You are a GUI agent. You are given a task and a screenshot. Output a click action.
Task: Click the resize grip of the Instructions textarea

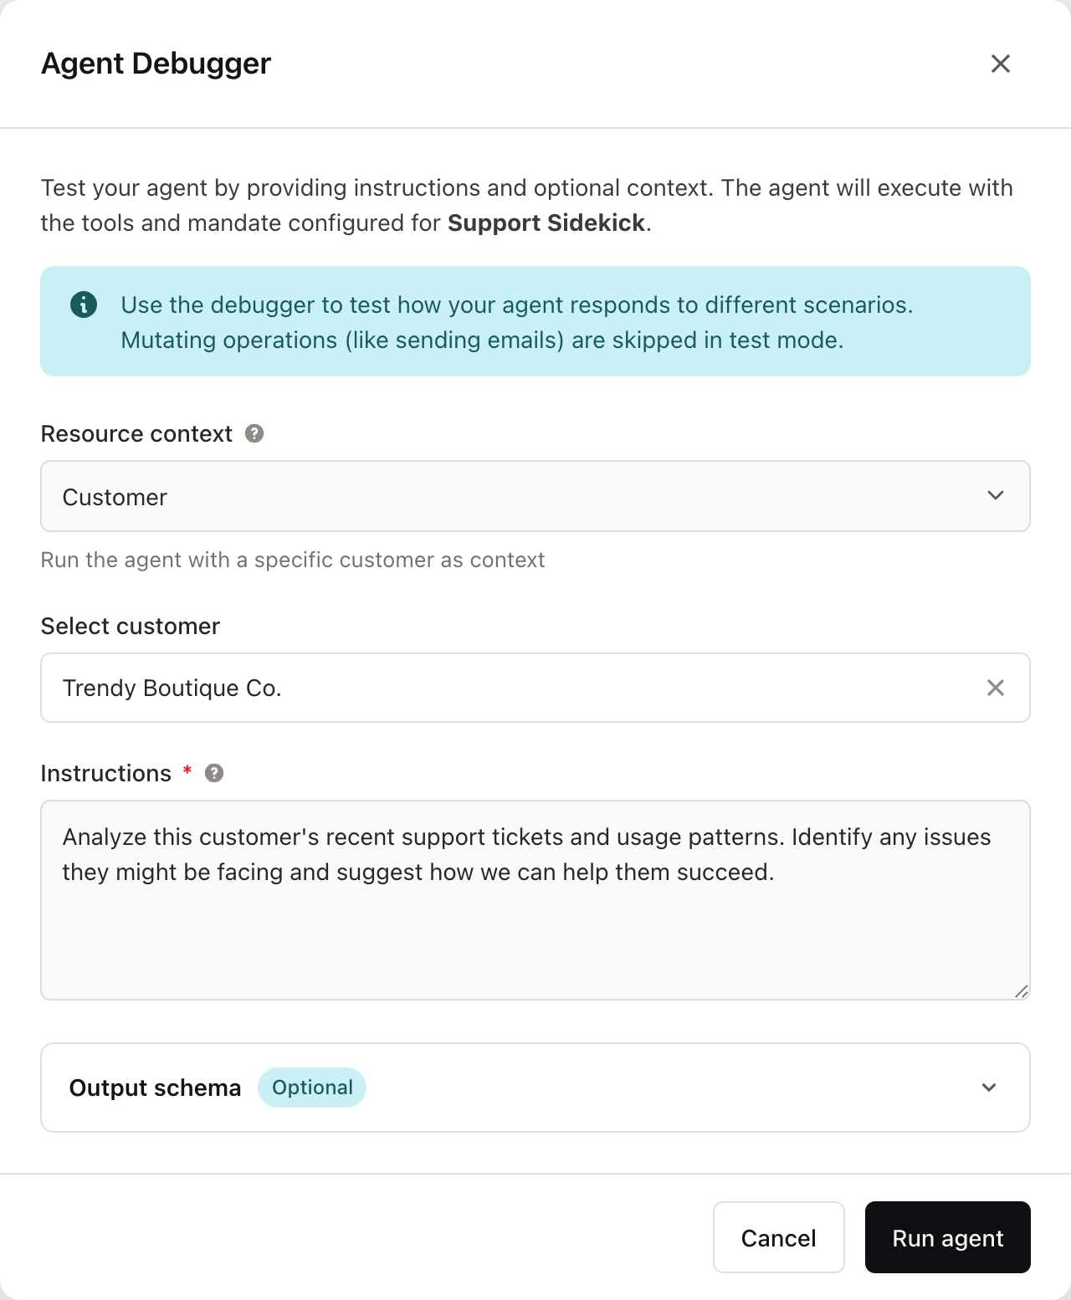(x=1021, y=992)
